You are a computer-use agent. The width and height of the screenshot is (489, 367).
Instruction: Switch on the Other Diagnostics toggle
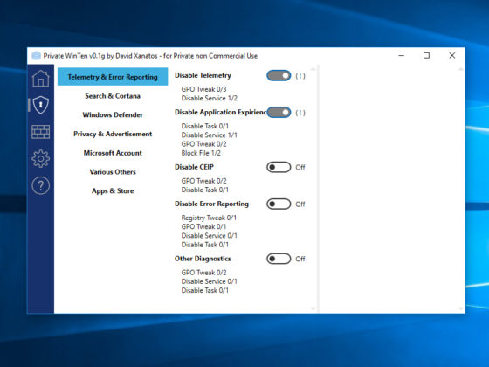click(x=279, y=259)
